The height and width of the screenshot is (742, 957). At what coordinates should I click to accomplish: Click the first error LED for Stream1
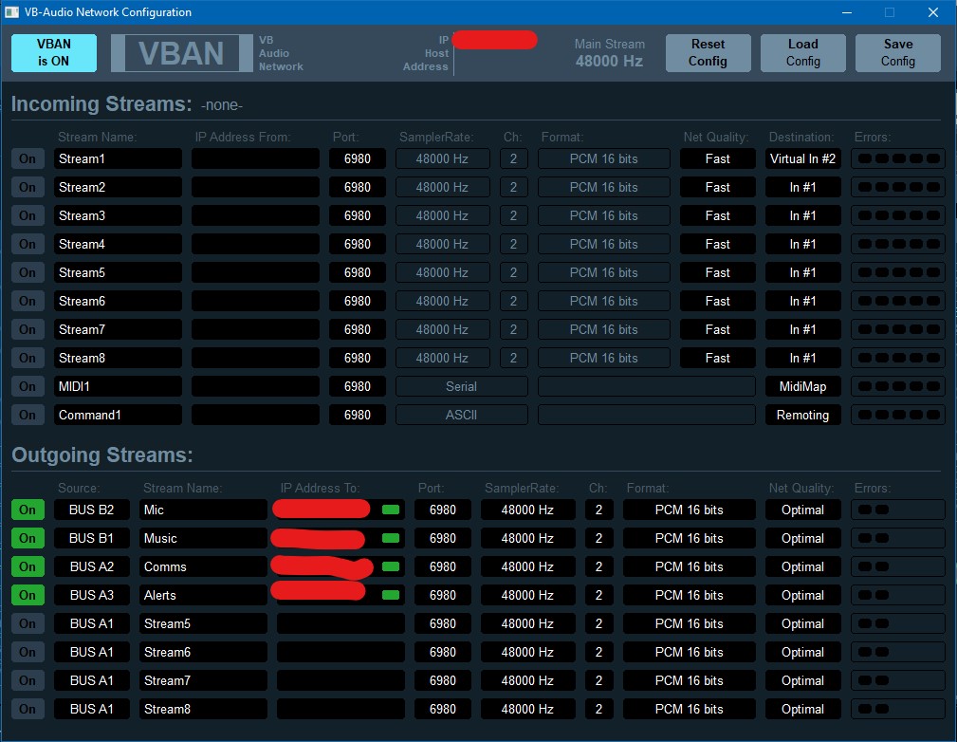click(x=864, y=158)
